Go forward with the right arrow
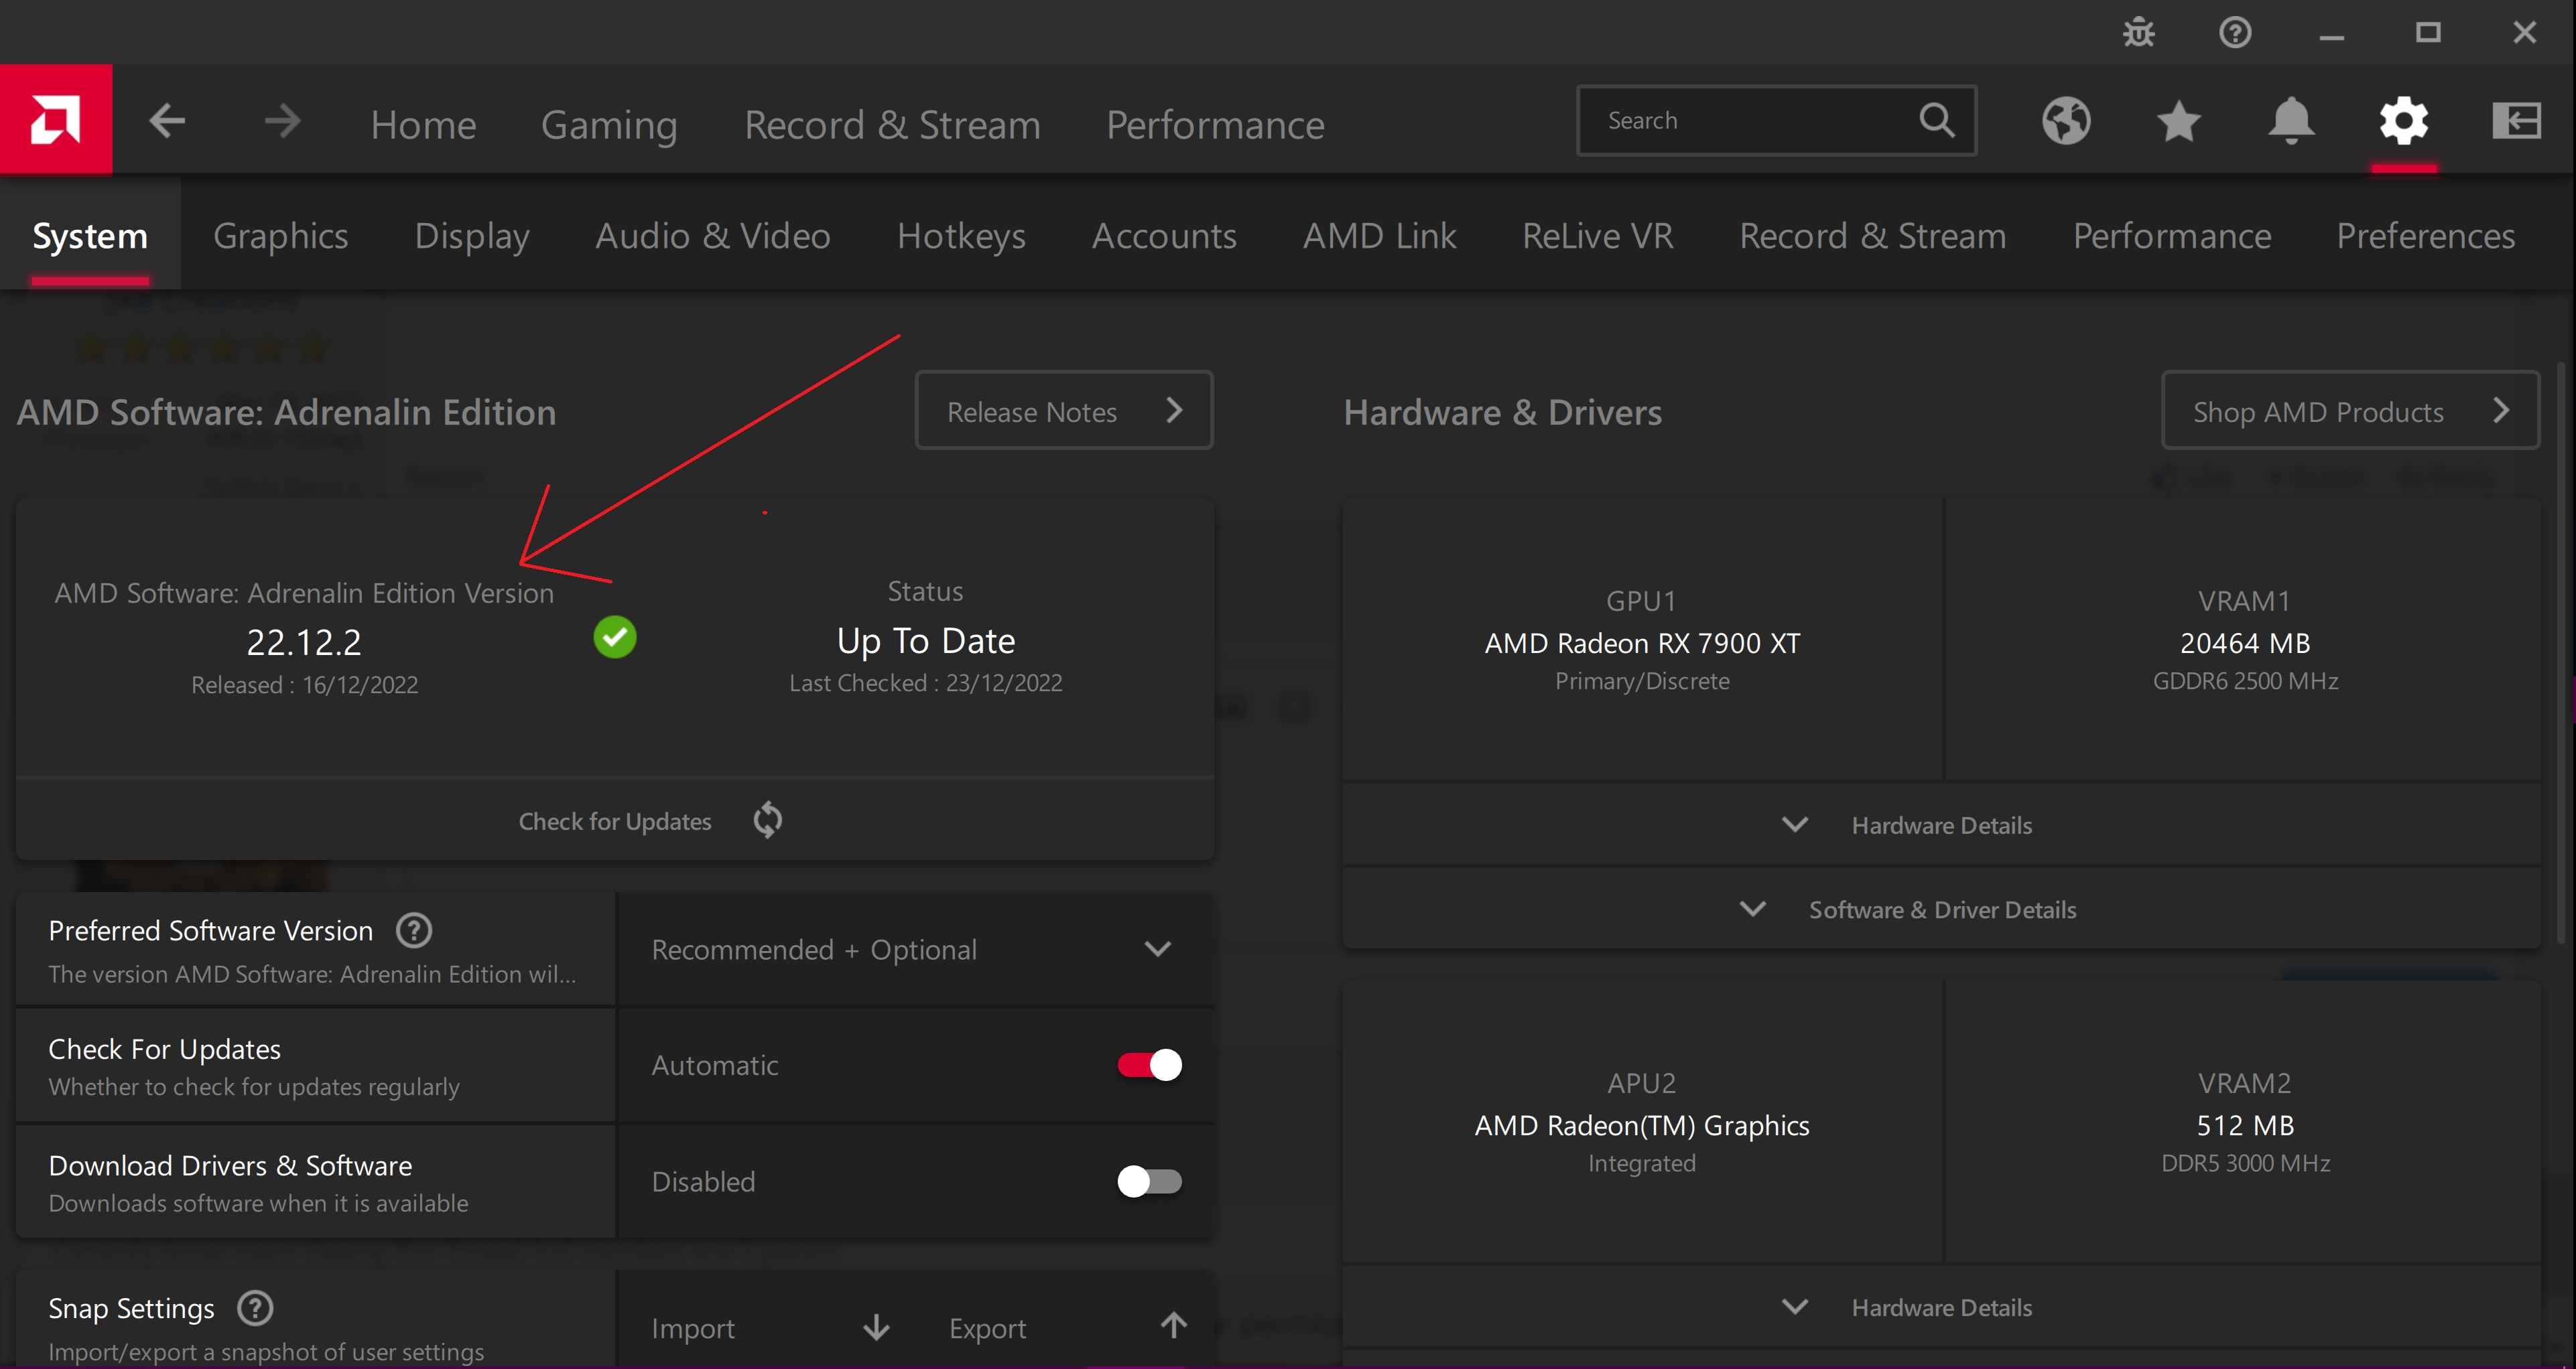Screen dimensions: 2576x1369 click(282, 121)
